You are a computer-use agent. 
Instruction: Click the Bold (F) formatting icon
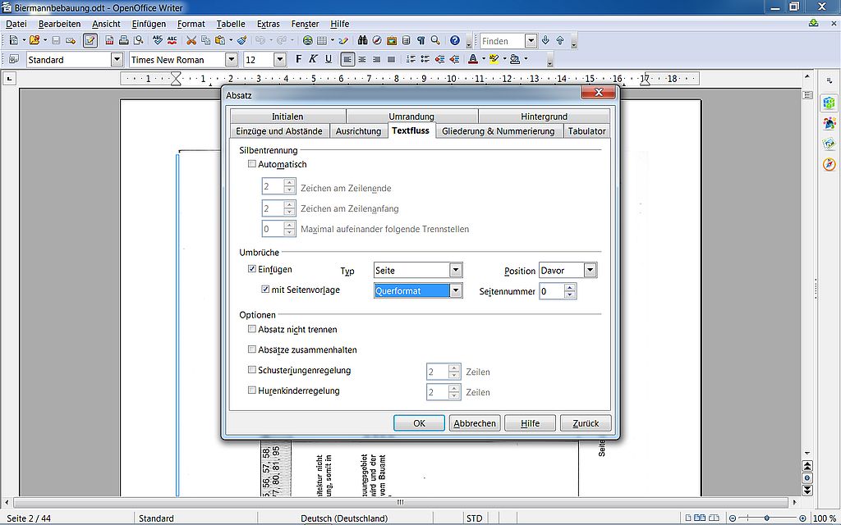click(299, 59)
